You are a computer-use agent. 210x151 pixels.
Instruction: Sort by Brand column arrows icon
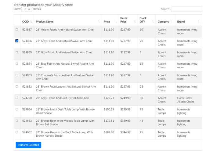[x=199, y=22]
